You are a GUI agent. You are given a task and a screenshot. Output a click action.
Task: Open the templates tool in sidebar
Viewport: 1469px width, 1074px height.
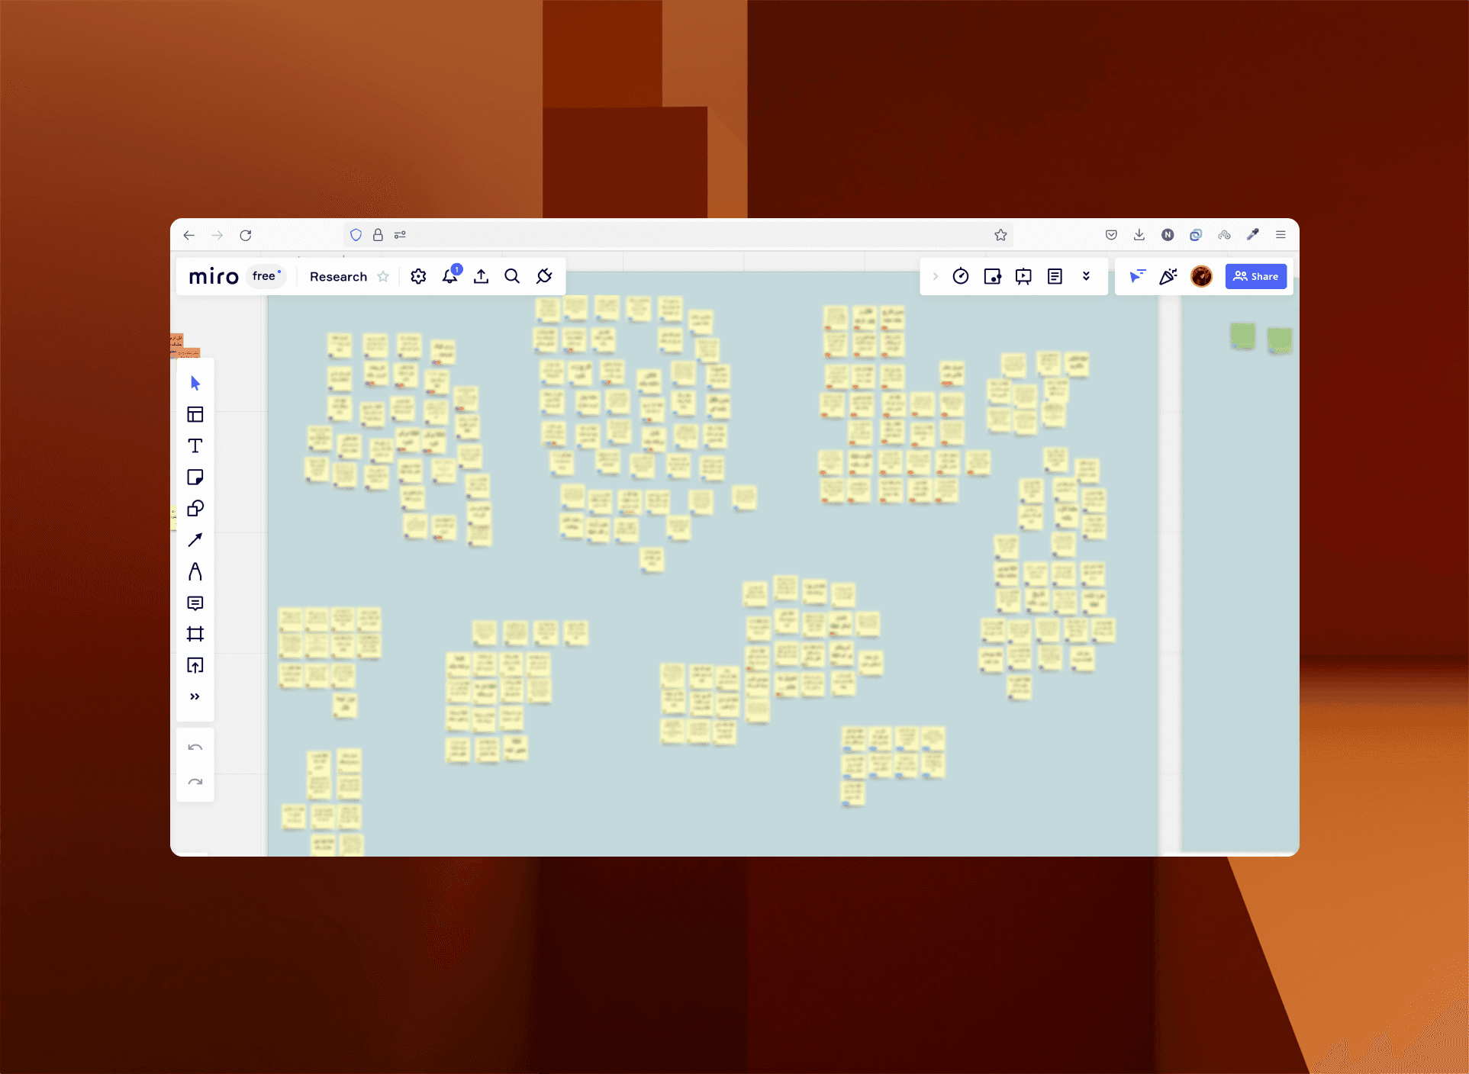pos(195,414)
